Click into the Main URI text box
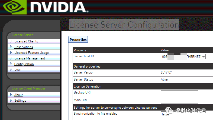The height and width of the screenshot is (120, 213). point(179,101)
